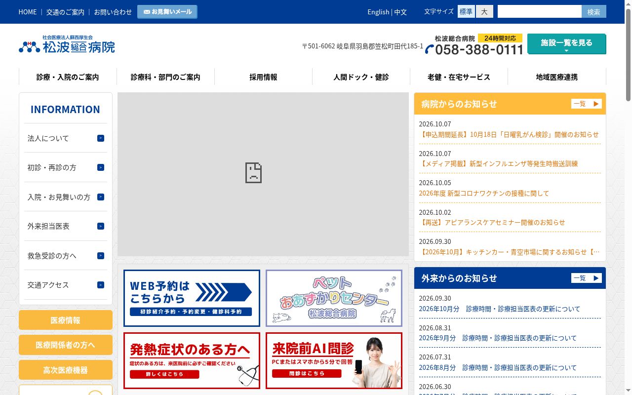632x395 pixels.
Task: Open the 2026年9月分 診療担当医表 update
Action: tap(498, 338)
